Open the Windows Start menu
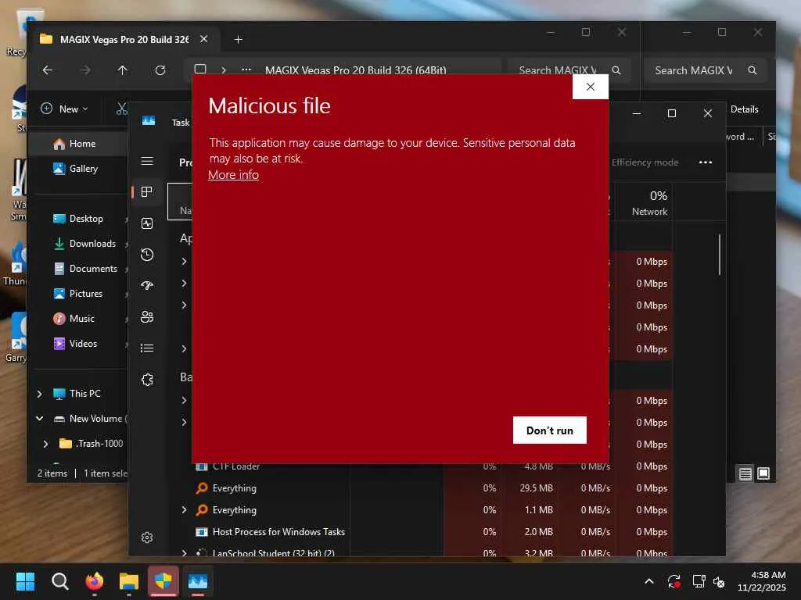801x600 pixels. click(25, 581)
